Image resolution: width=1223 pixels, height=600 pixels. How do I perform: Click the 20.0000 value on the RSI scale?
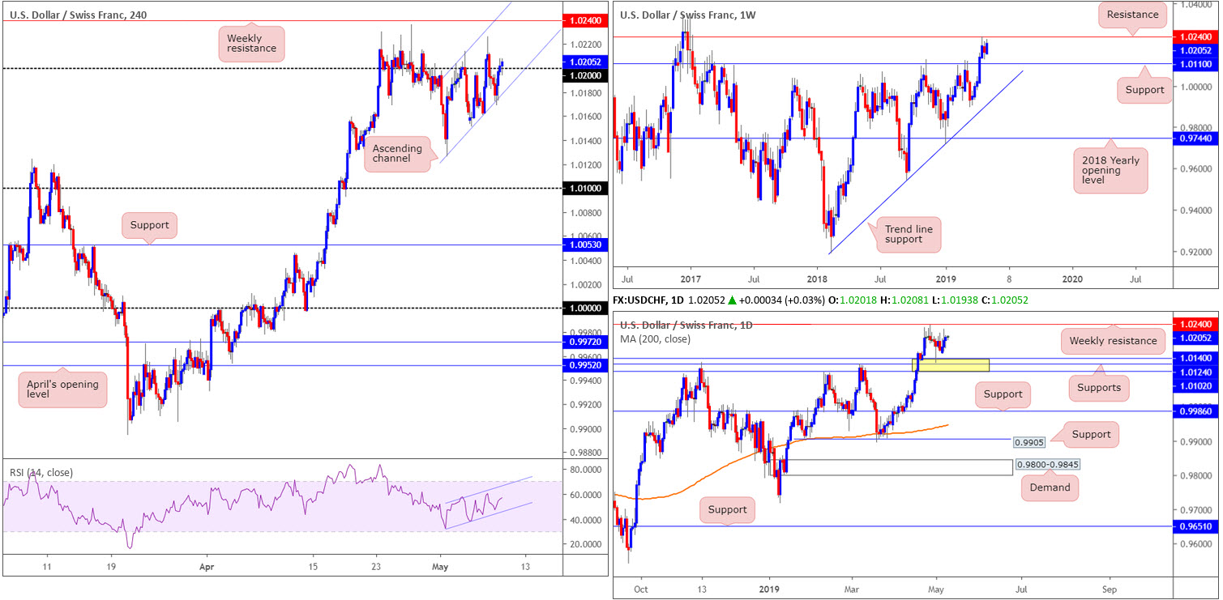[x=585, y=544]
